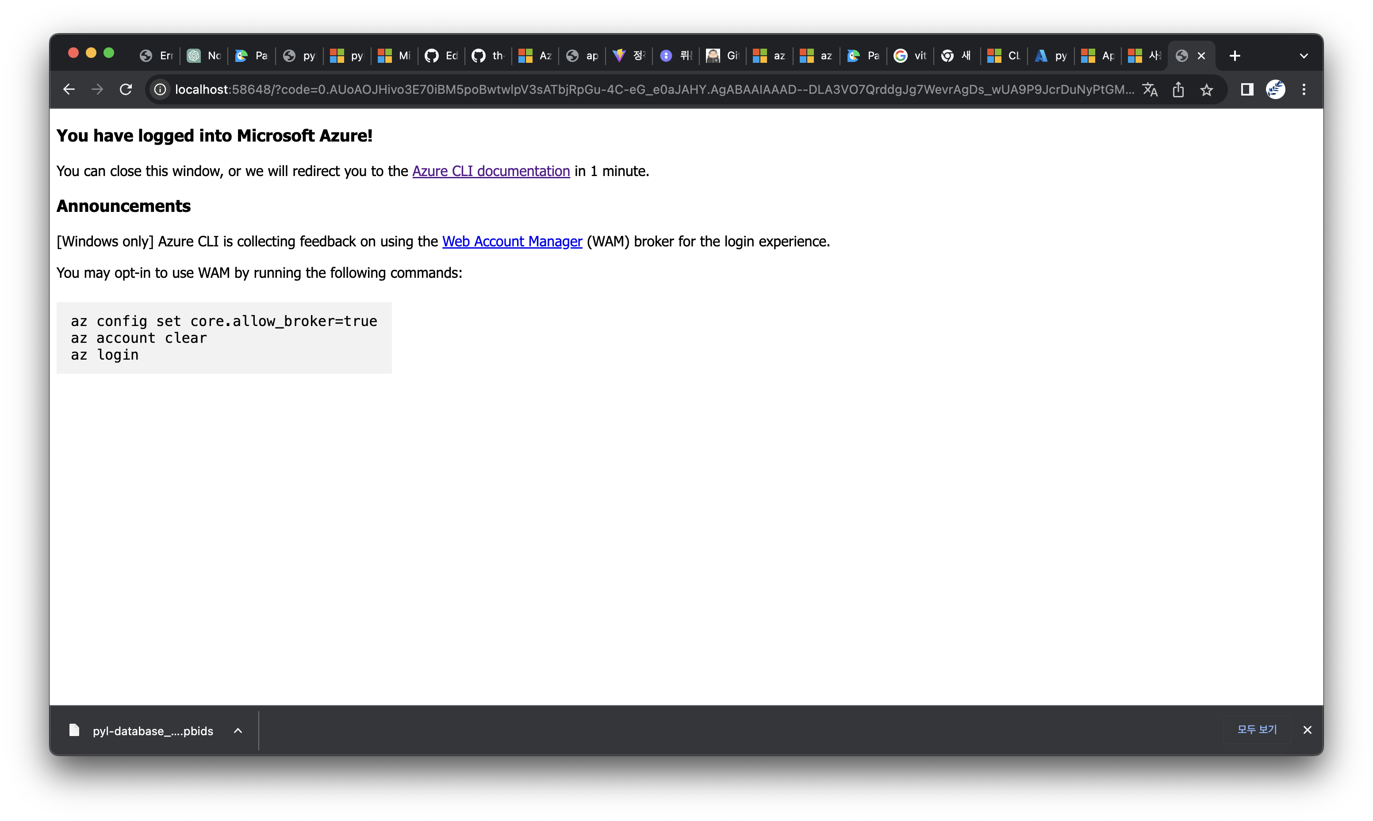Toggle the bookmark star for this page
1373x821 pixels.
1207,89
